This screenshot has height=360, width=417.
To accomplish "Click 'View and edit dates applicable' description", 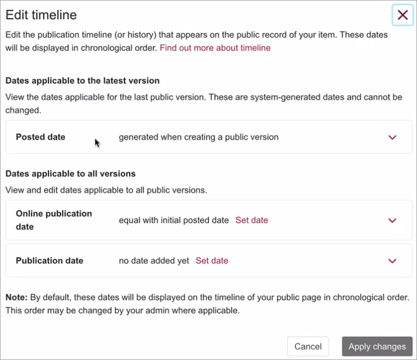I will coord(106,190).
